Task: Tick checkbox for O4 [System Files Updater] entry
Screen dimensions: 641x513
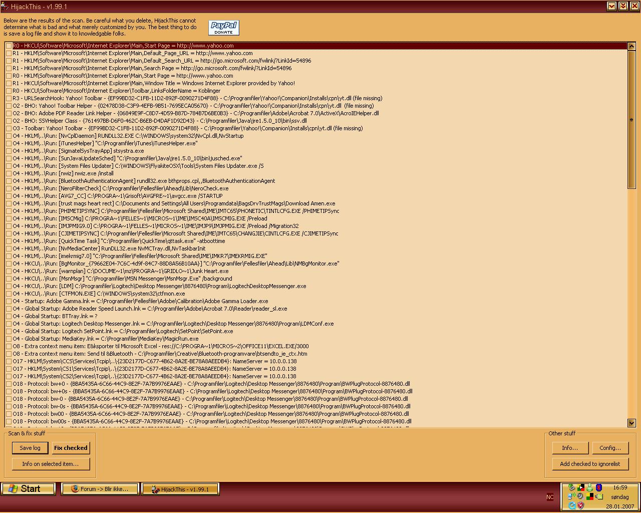Action: tap(9, 166)
